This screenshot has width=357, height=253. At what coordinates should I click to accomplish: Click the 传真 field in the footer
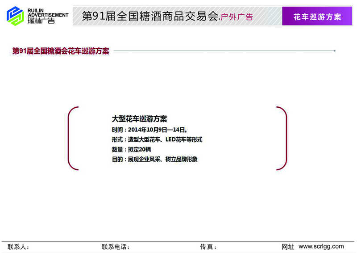[208, 247]
